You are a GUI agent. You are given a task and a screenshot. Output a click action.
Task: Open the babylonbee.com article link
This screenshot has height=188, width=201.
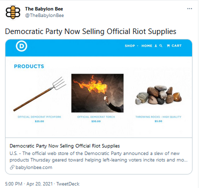(34, 167)
